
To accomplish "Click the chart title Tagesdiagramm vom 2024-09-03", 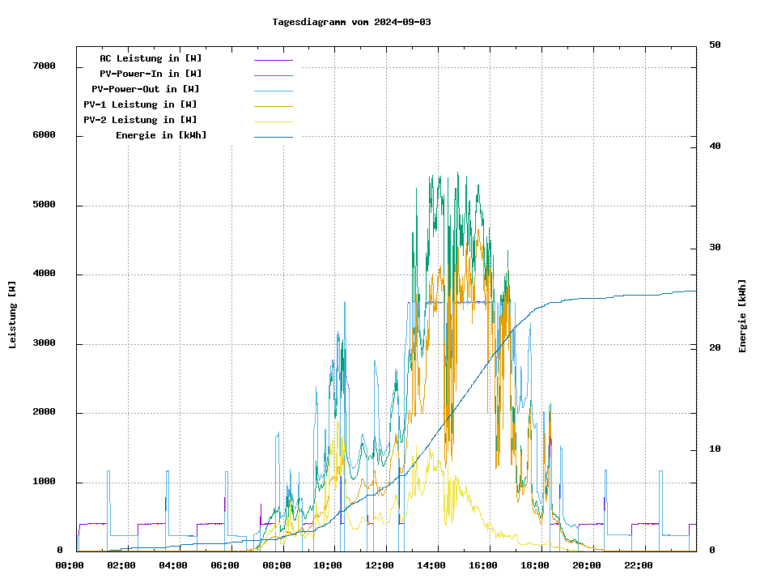I will pos(351,22).
